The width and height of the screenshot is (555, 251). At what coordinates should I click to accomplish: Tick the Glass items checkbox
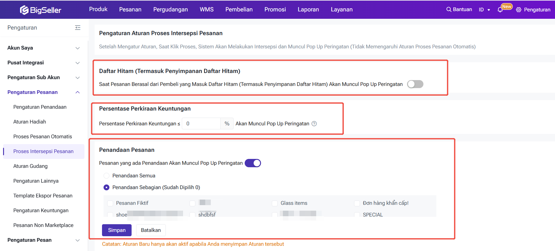click(x=275, y=203)
